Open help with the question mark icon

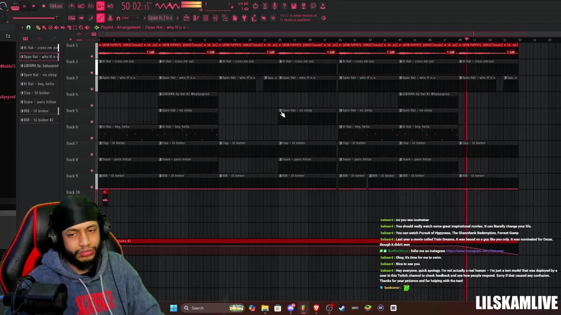click(284, 6)
